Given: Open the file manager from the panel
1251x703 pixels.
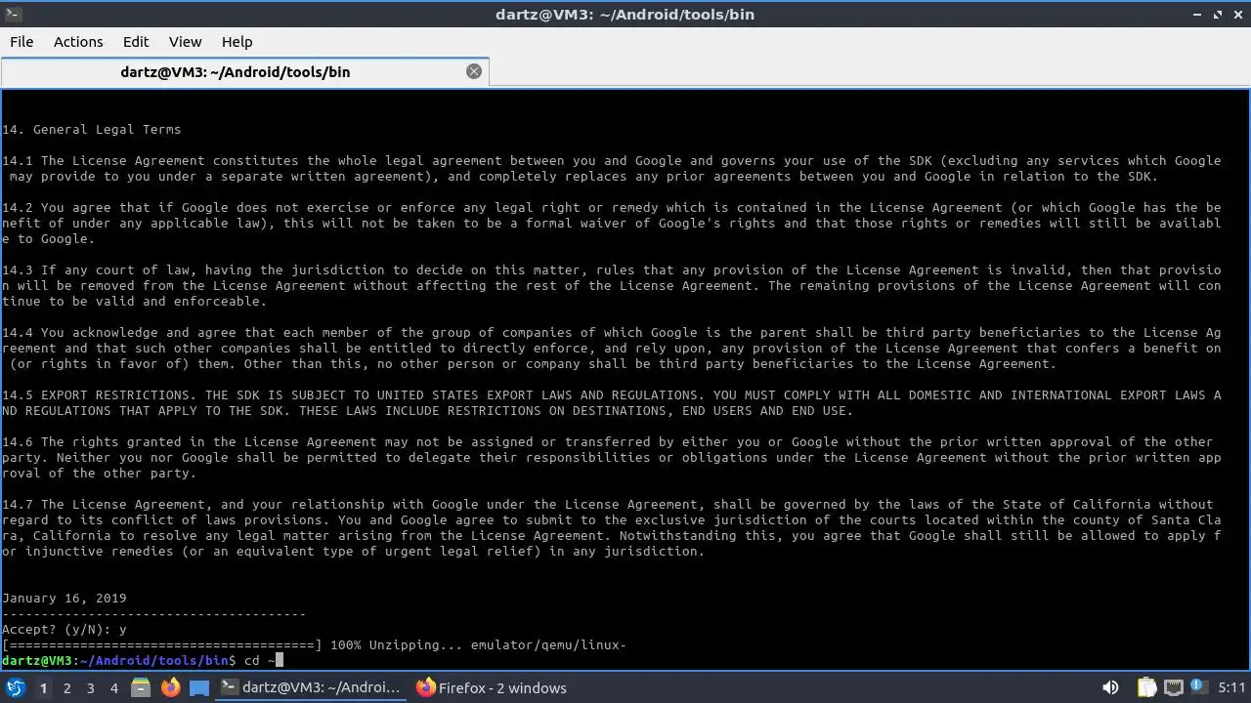Looking at the screenshot, I should (x=141, y=688).
